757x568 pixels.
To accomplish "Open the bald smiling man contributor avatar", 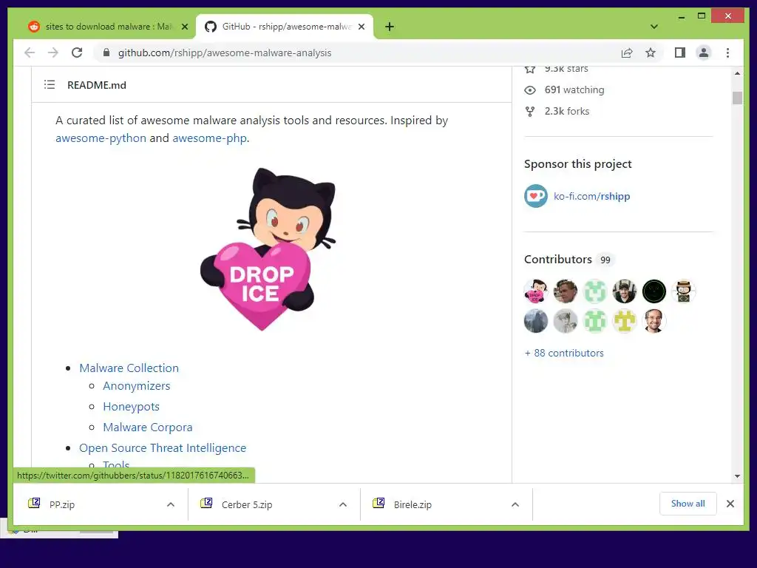I will [654, 321].
